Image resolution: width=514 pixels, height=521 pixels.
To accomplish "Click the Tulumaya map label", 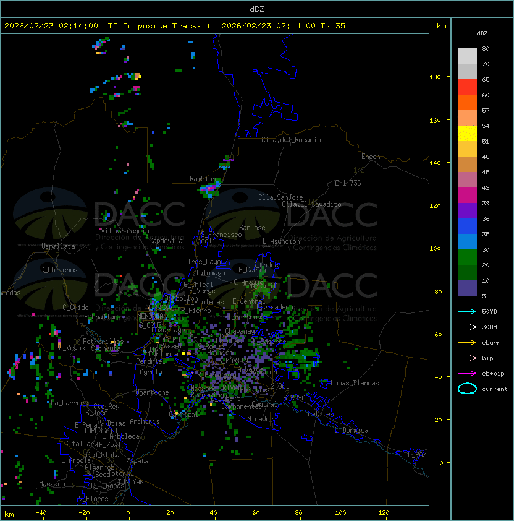I will (x=211, y=273).
